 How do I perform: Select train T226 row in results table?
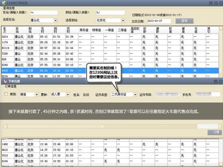tap(110, 54)
